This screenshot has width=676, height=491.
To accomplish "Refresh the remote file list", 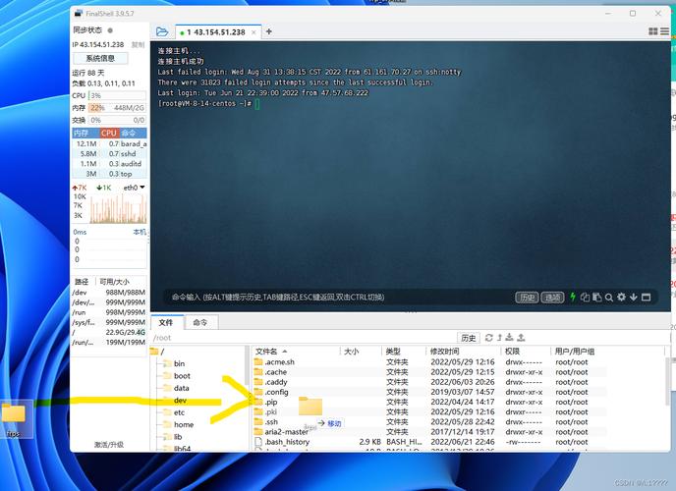I will click(489, 338).
